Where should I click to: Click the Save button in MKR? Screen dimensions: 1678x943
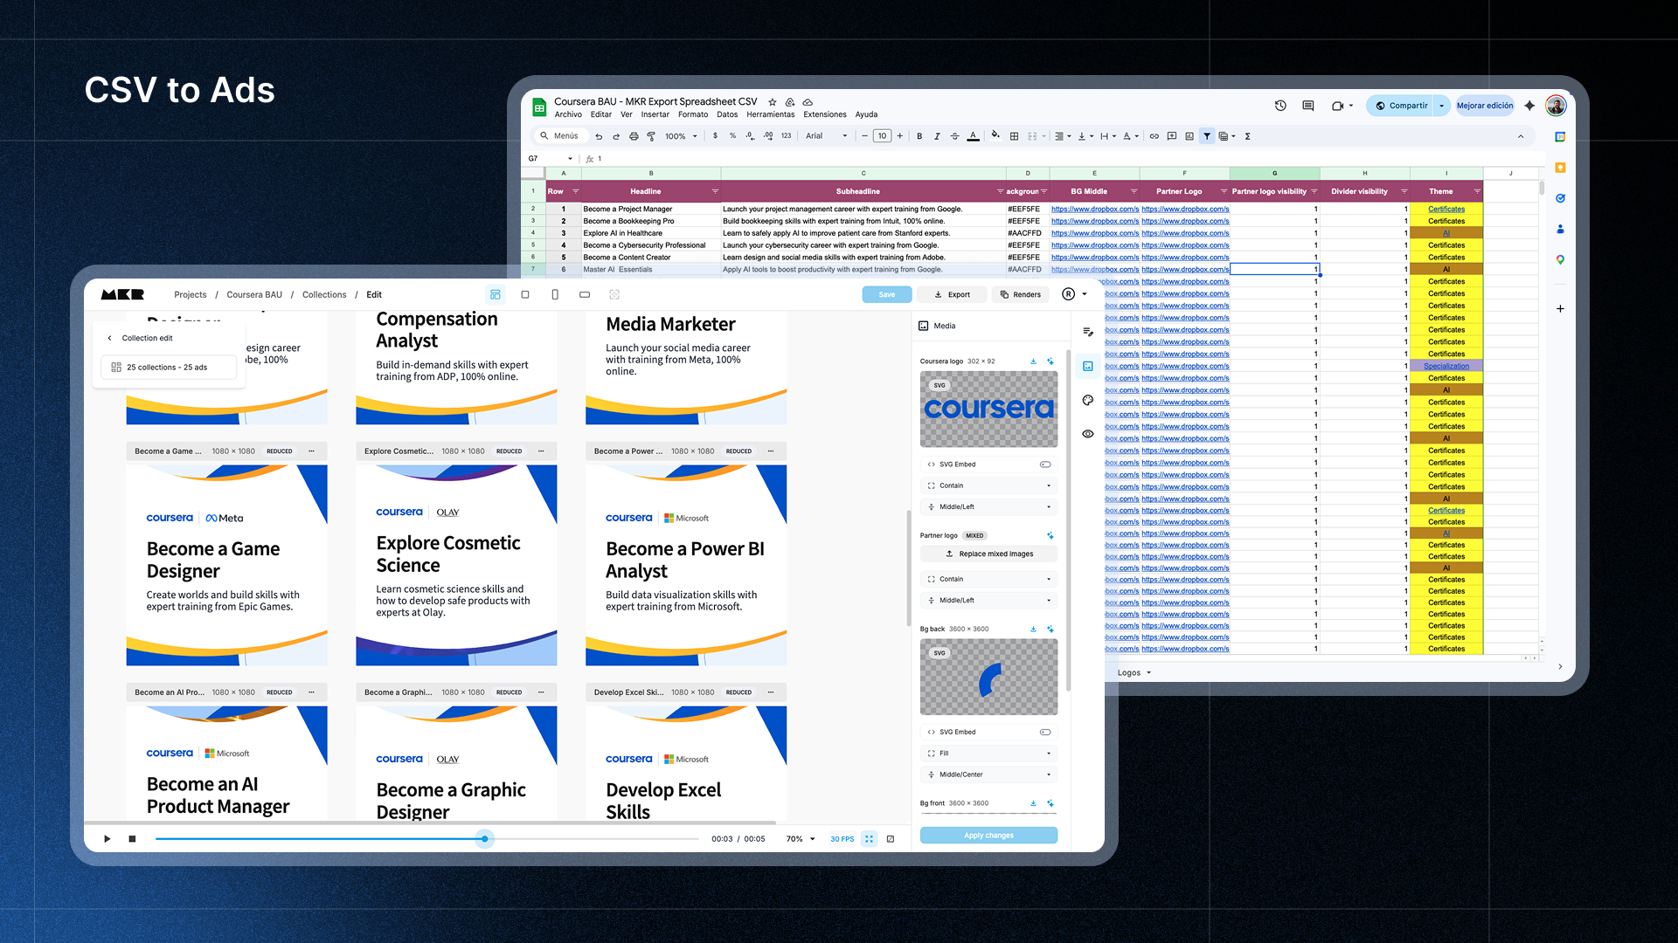click(887, 294)
